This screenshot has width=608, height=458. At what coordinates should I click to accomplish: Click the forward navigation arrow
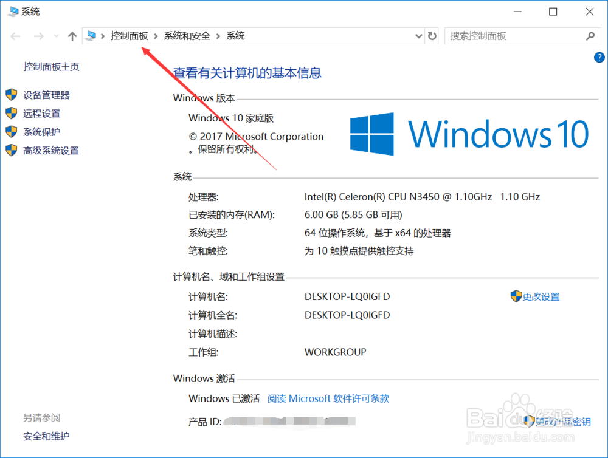point(39,36)
